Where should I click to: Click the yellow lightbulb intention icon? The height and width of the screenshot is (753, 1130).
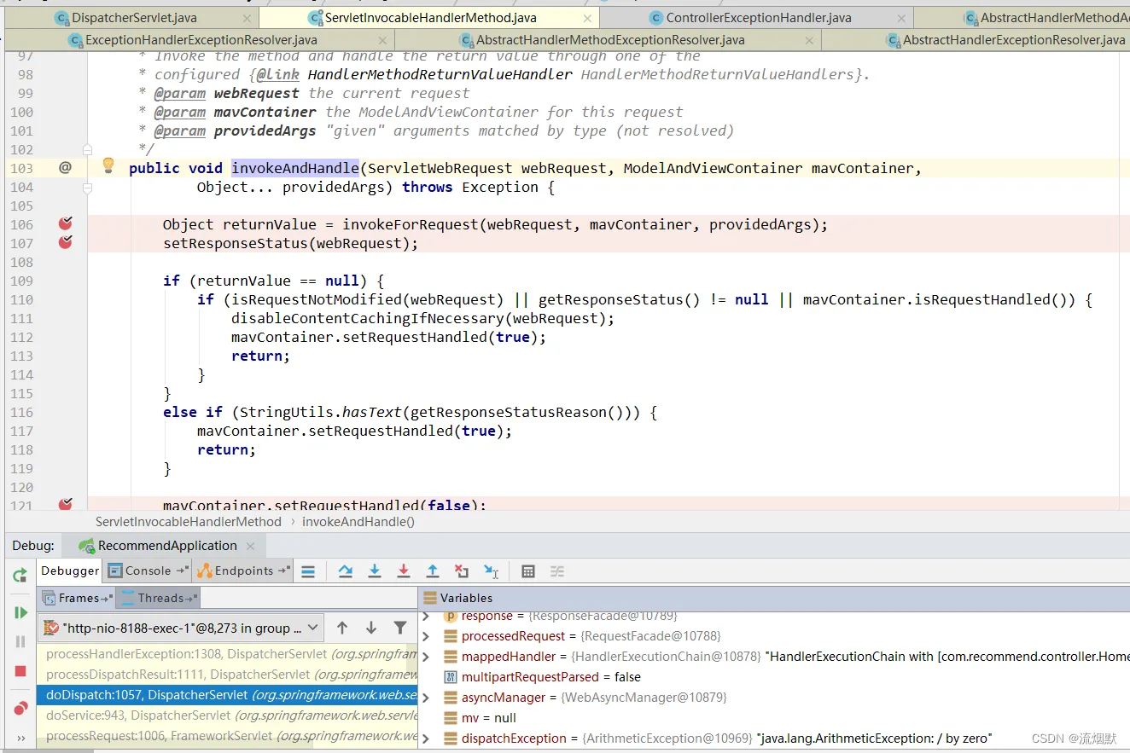coord(108,165)
